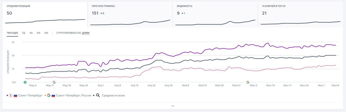Click the magnifier icon beside Среднее по всем
Viewport: 346px width, 112px height.
click(x=98, y=95)
